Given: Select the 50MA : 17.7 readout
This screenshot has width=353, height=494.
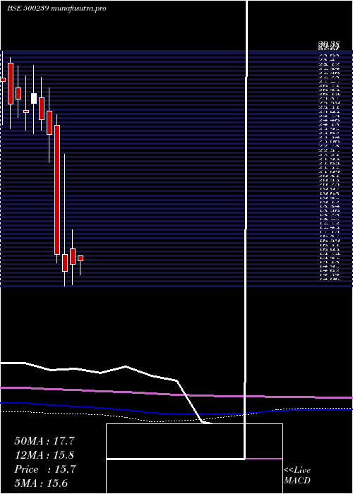Looking at the screenshot, I should pyautogui.click(x=45, y=441).
